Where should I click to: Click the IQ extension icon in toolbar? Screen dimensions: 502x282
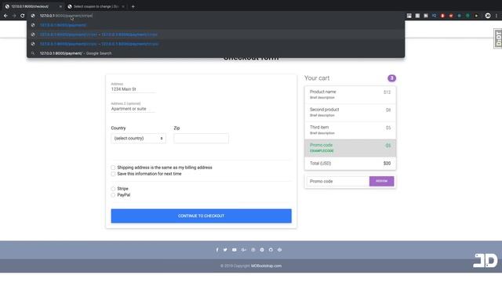coord(434,16)
